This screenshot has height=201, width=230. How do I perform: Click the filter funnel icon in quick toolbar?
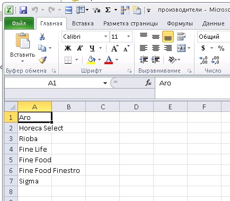[96, 10]
